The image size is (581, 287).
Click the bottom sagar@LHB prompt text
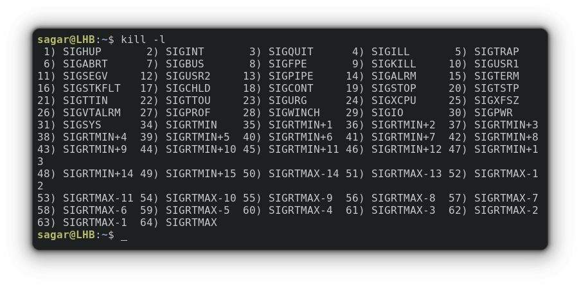click(66, 235)
